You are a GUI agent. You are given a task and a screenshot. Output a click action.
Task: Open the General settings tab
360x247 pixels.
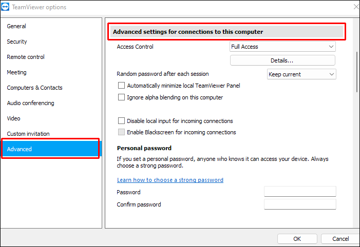coord(16,26)
